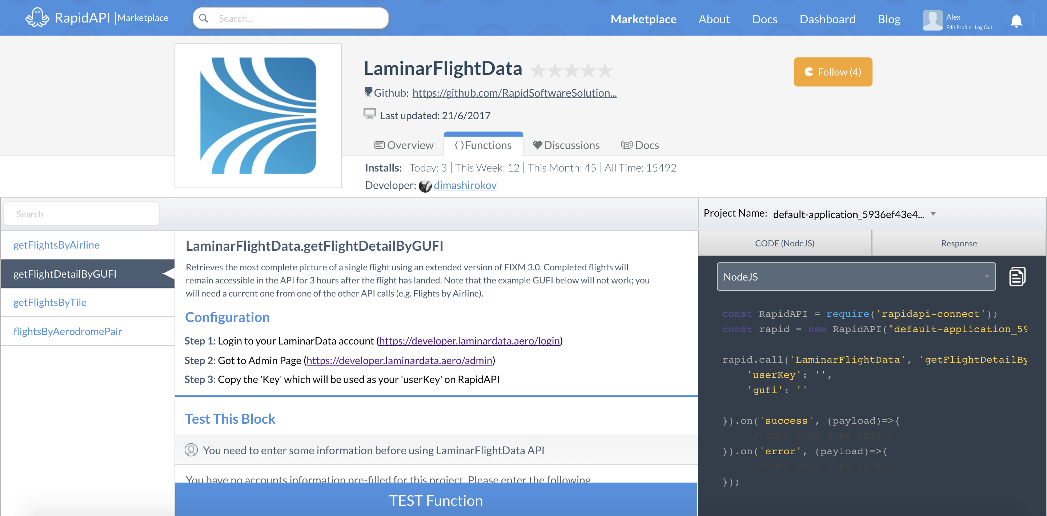Click the magnifier icon in top search

tap(204, 18)
